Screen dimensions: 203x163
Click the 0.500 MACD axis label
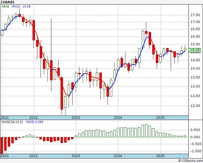pos(195,130)
